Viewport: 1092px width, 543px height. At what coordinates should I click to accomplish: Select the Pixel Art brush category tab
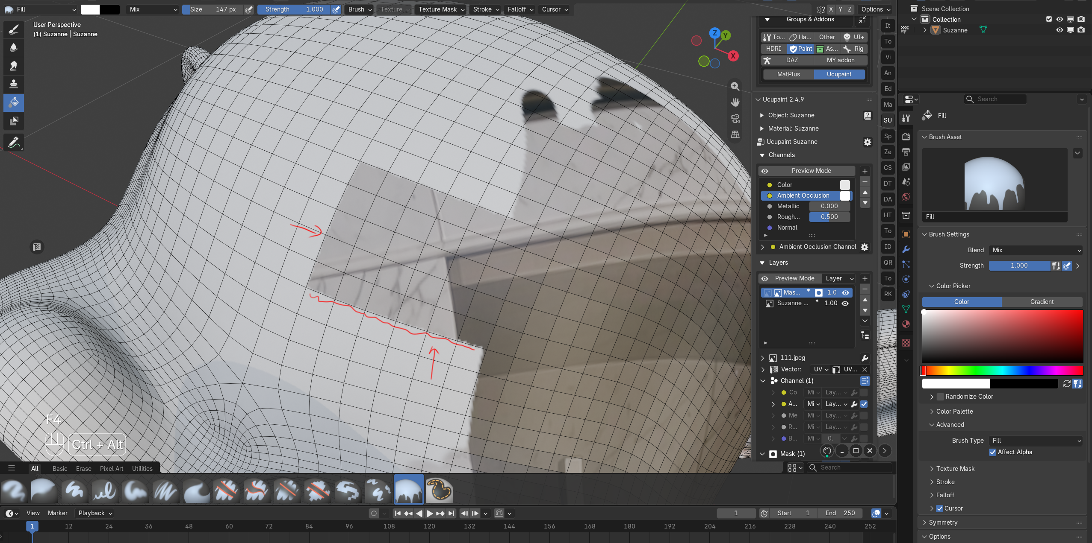[112, 469]
